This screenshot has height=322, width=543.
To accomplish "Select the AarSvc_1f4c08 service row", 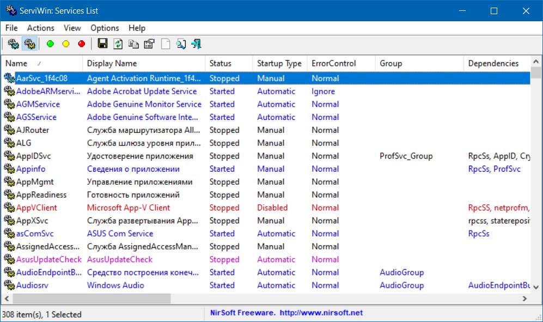I will point(266,78).
